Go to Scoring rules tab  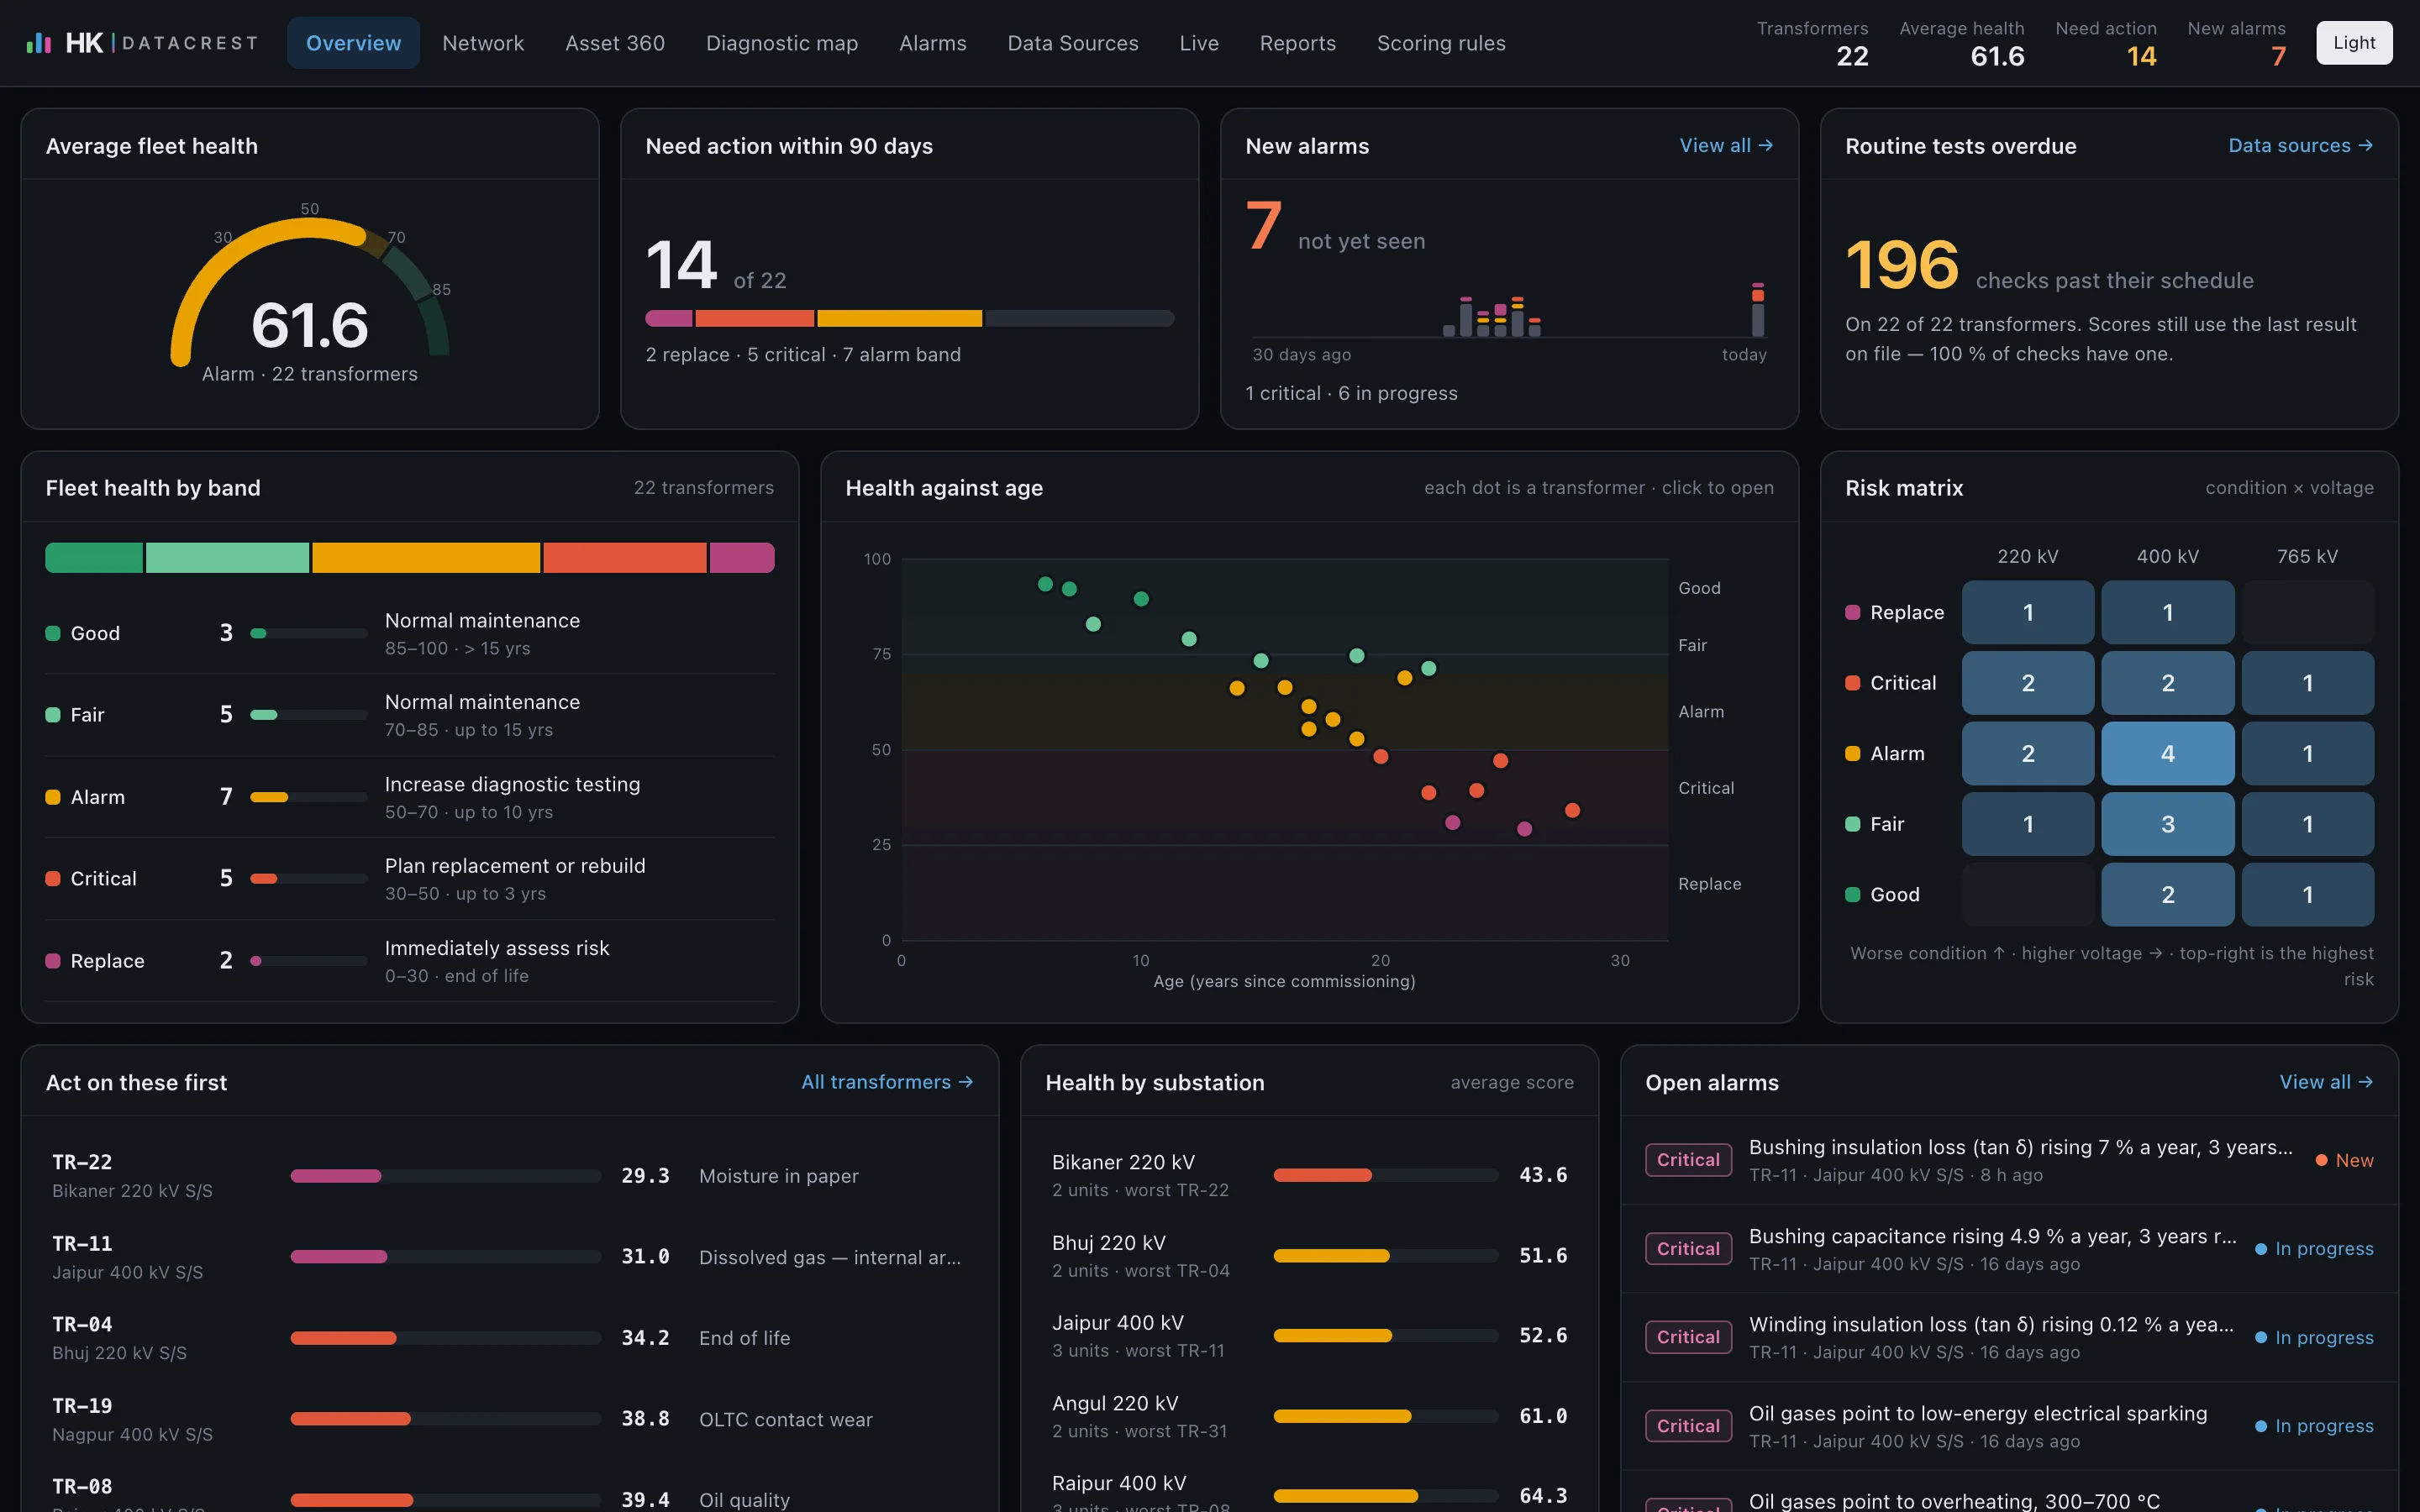(x=1441, y=43)
